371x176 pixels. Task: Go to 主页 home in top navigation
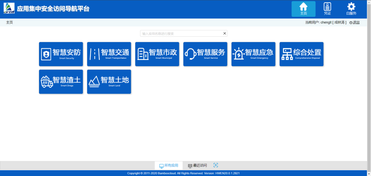[x=303, y=9]
